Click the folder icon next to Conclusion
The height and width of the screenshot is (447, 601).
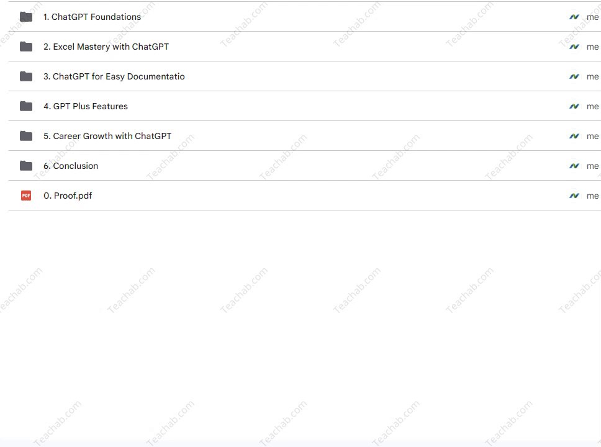[26, 166]
